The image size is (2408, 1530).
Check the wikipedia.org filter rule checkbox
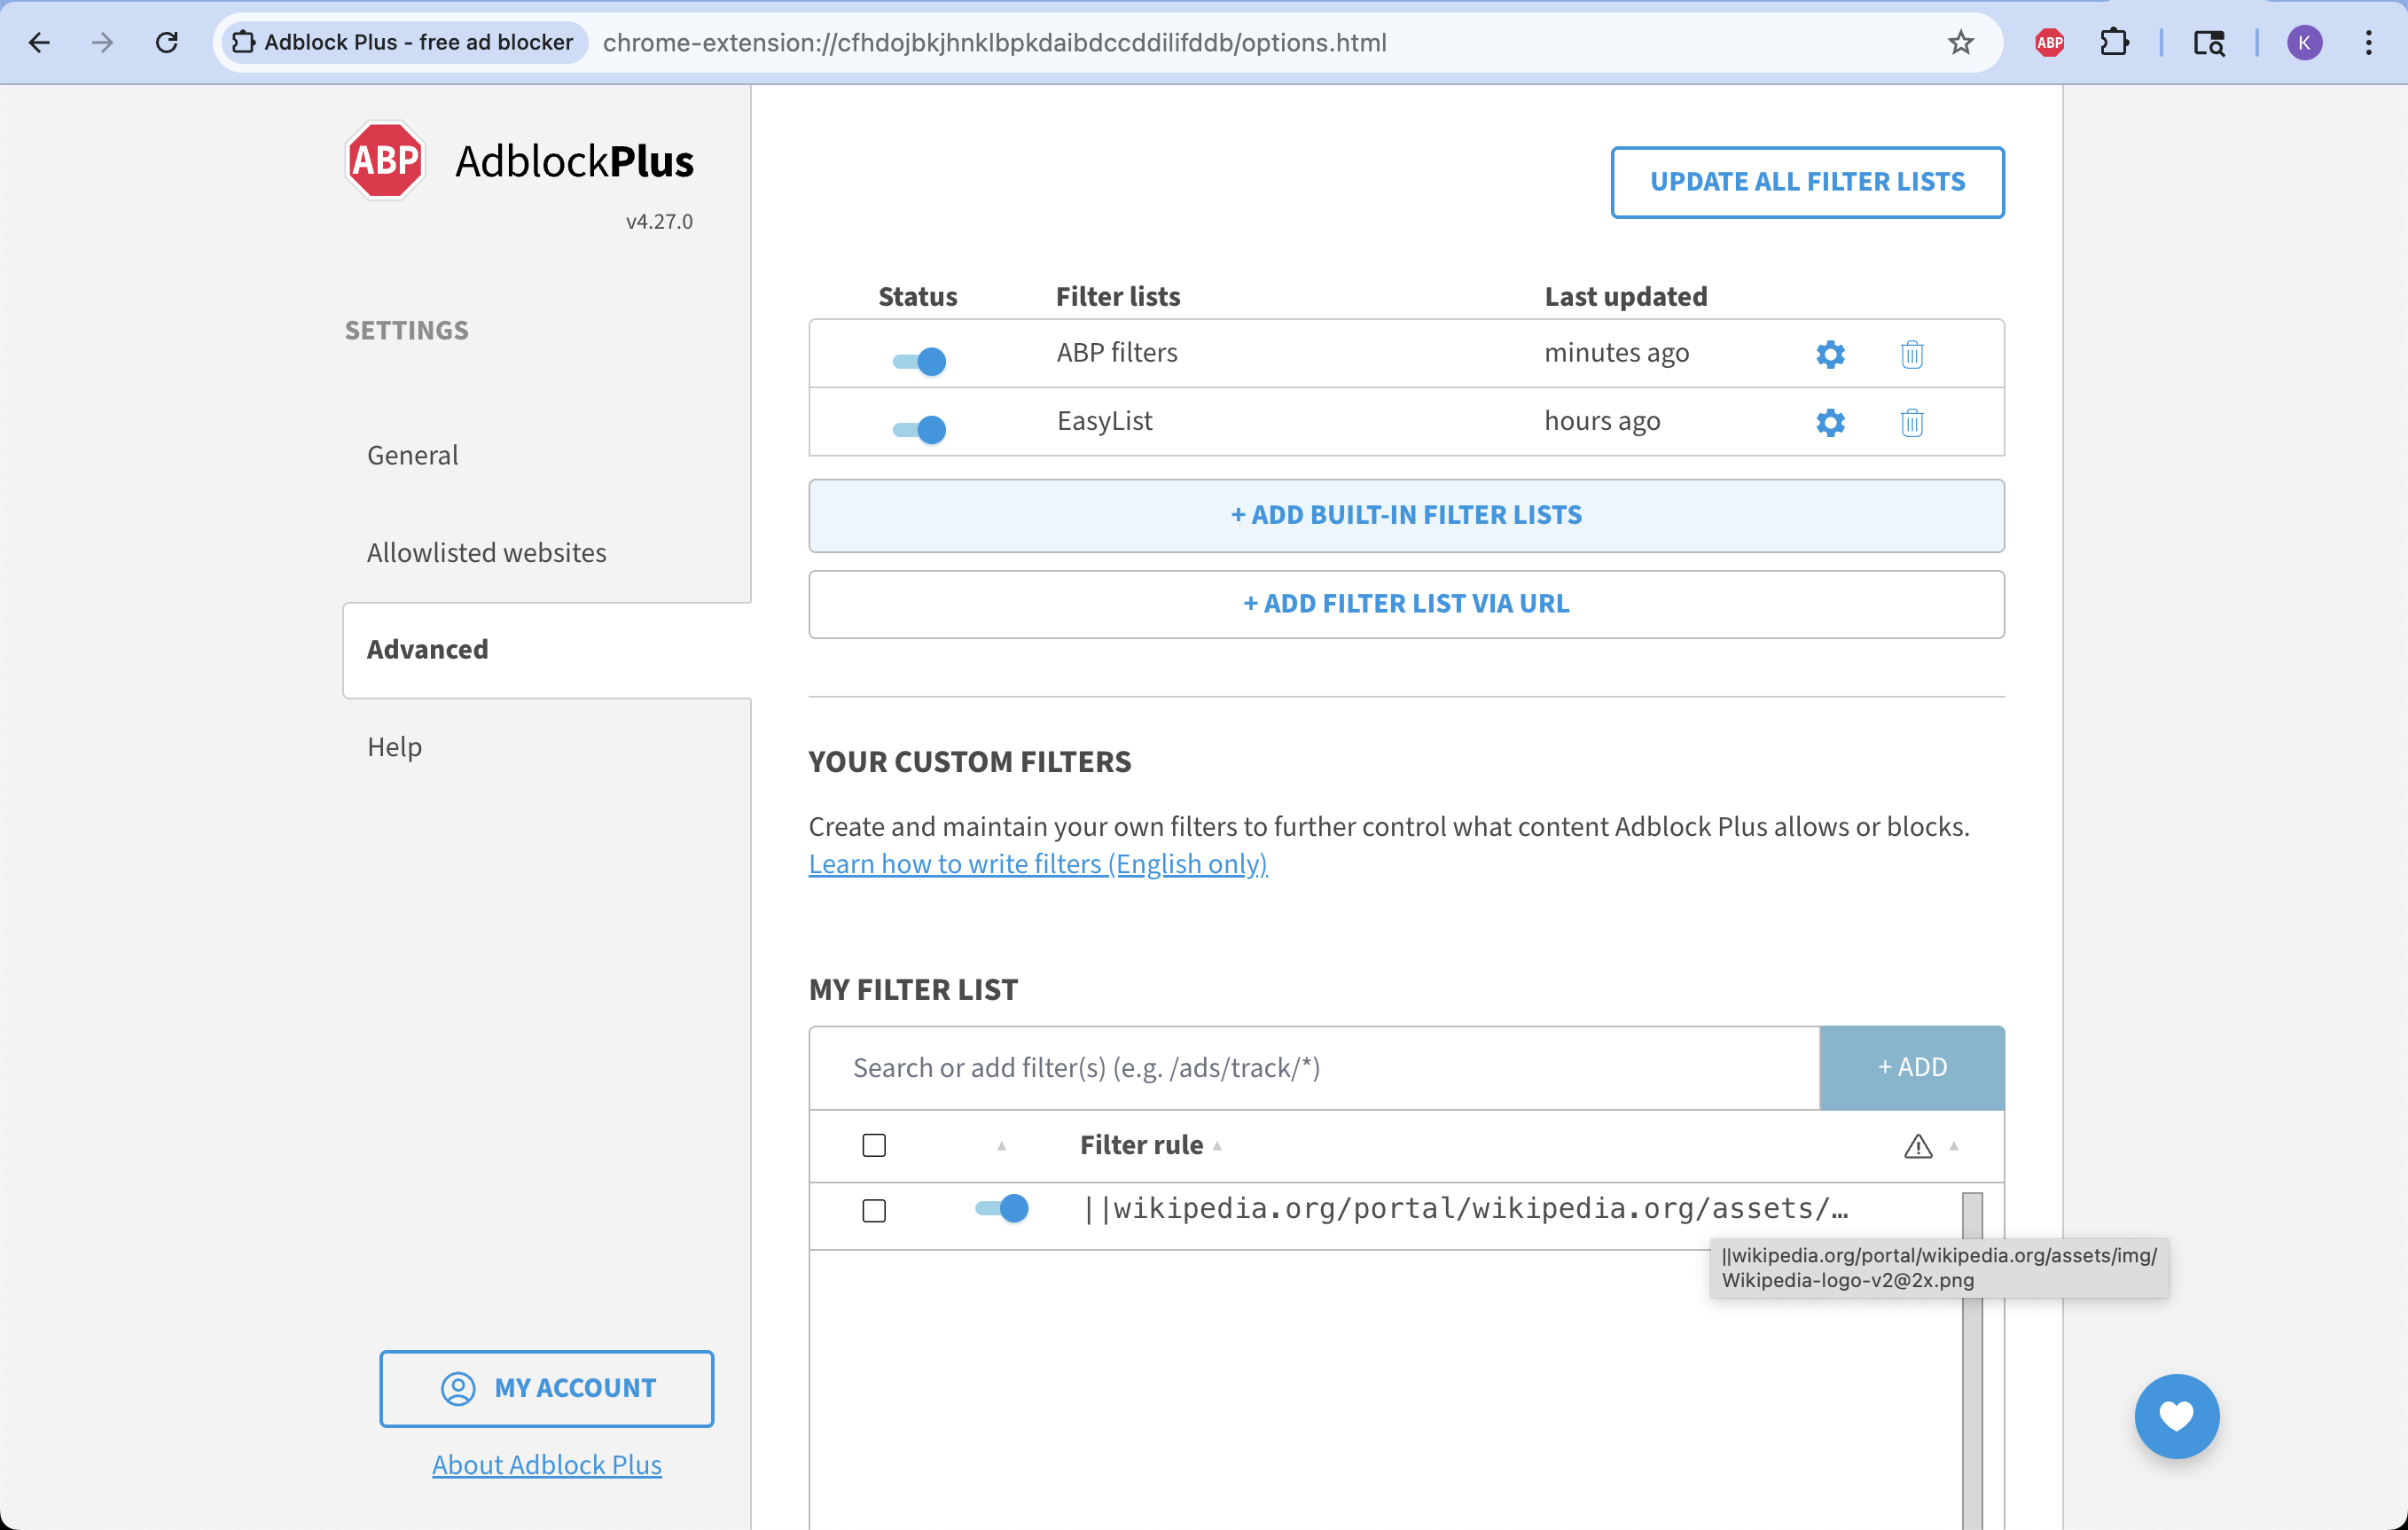[x=874, y=1210]
